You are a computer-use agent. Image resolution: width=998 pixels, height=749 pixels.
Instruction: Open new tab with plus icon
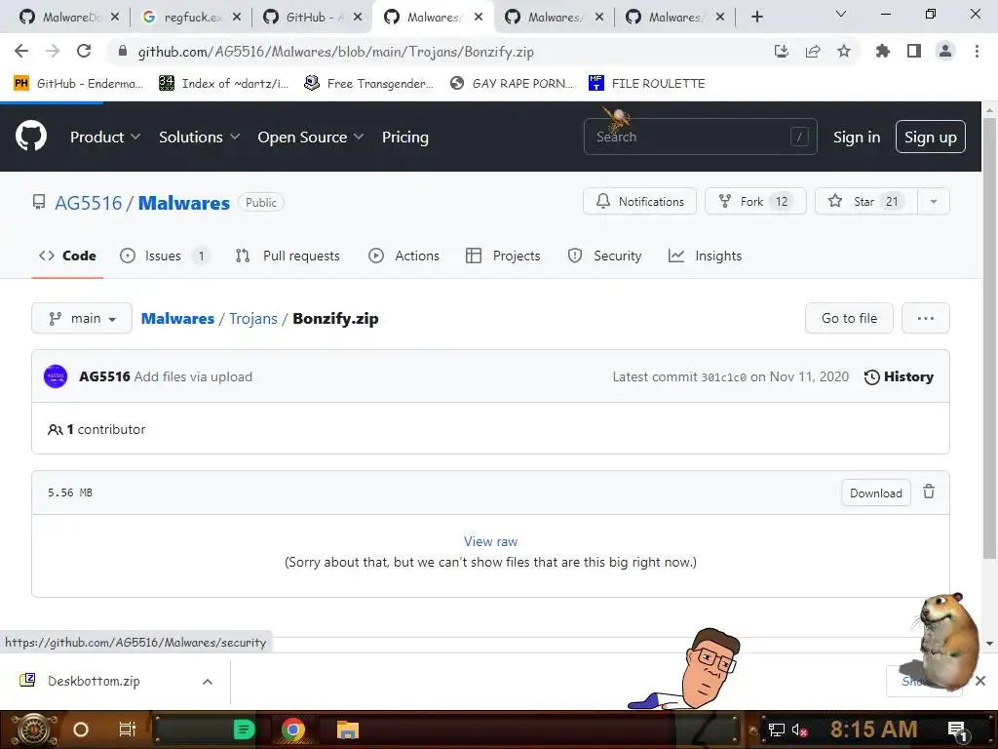(756, 17)
